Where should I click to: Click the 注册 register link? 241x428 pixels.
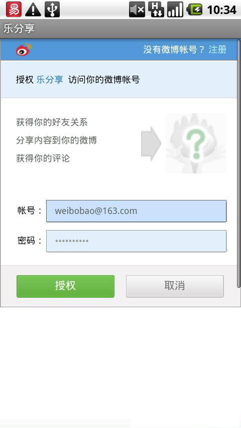point(217,50)
